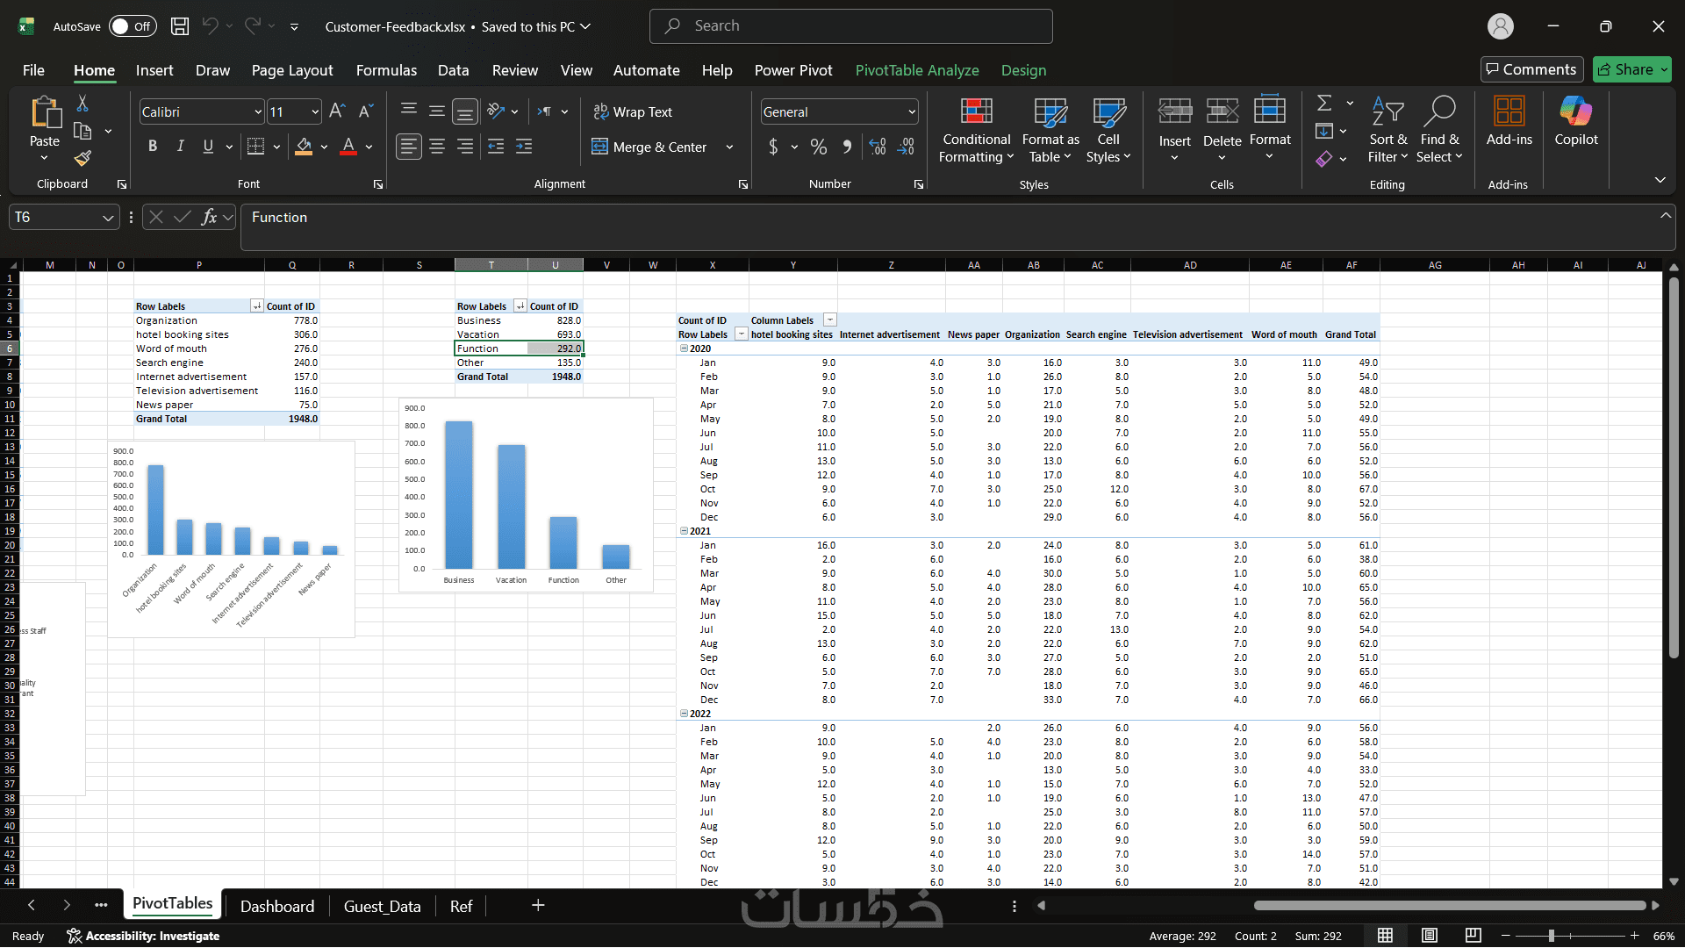Expand the font size dropdown
This screenshot has width=1685, height=948.
315,111
